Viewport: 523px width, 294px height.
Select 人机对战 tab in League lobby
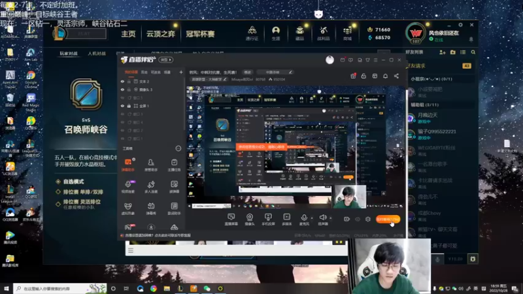[x=97, y=54]
